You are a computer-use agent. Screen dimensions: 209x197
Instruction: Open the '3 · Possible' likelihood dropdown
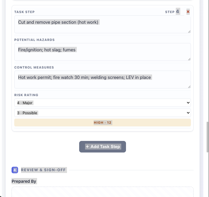pyautogui.click(x=103, y=113)
